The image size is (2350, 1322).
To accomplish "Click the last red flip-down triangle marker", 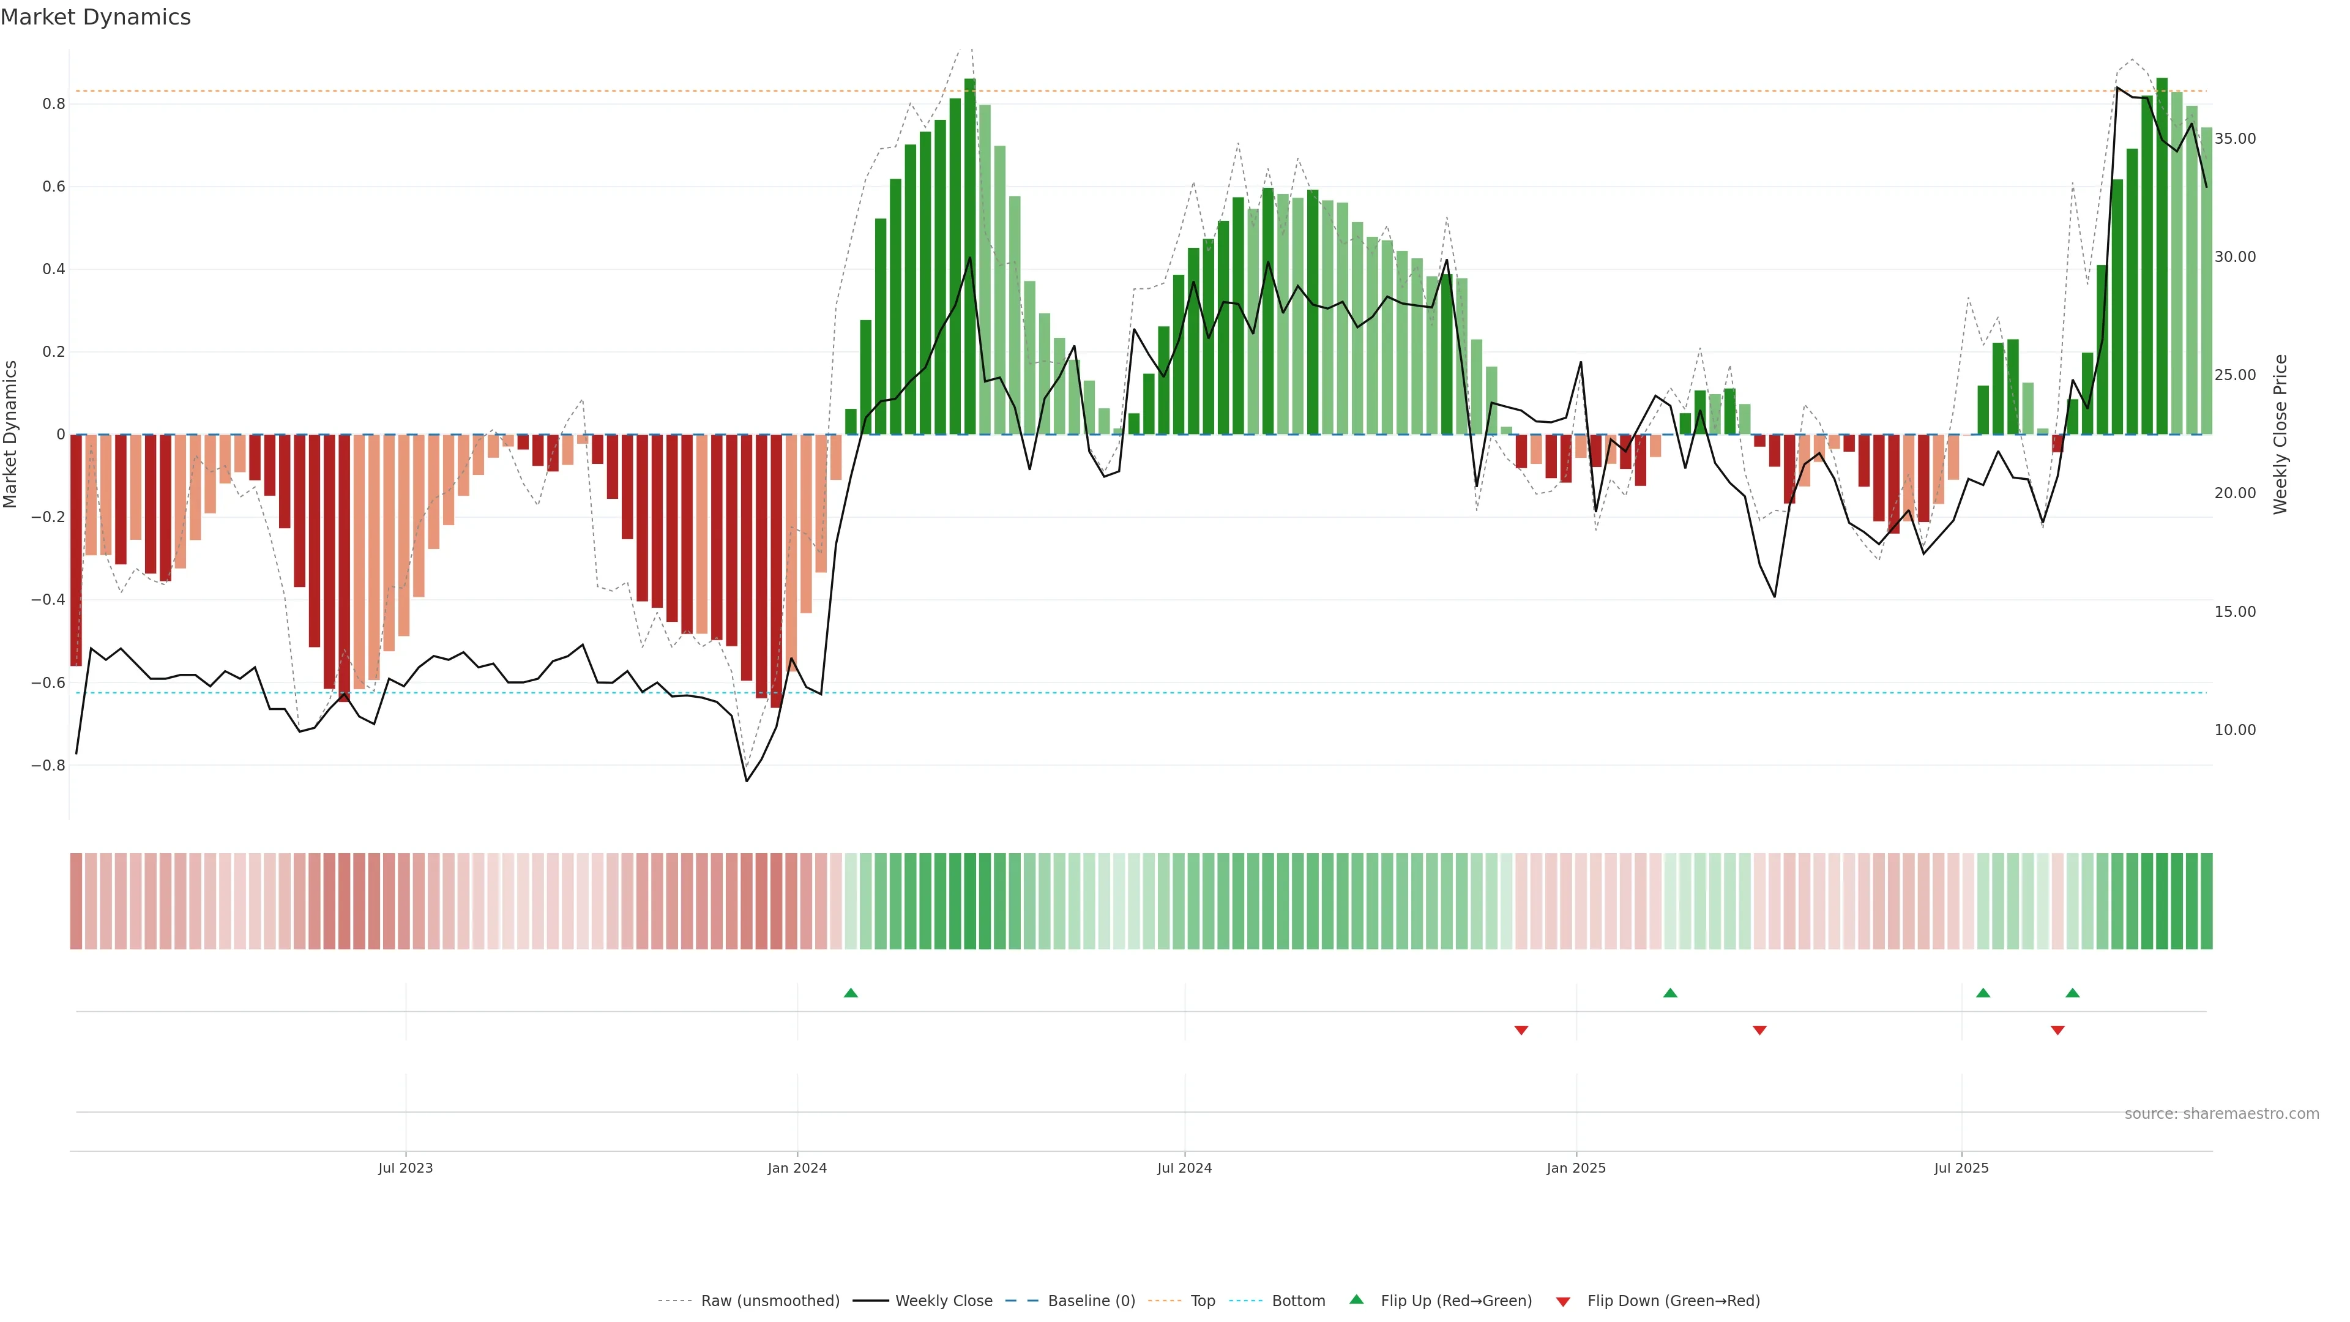I will tap(2057, 1030).
